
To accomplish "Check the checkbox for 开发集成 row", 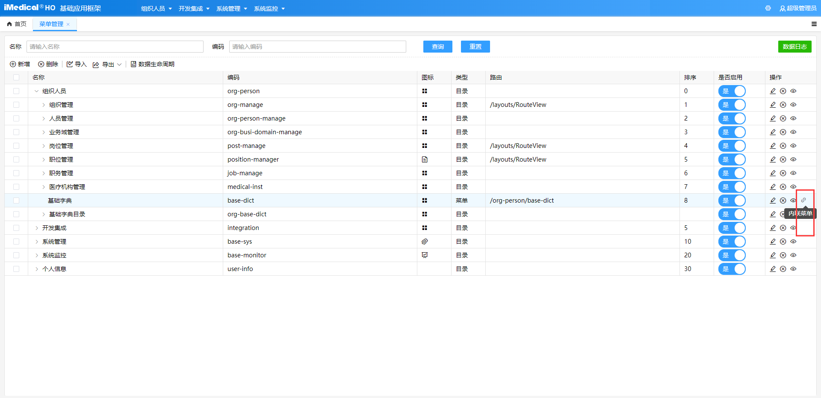I will pos(16,228).
